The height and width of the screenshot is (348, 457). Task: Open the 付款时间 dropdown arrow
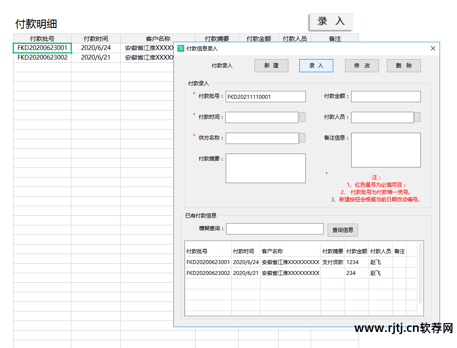click(302, 117)
